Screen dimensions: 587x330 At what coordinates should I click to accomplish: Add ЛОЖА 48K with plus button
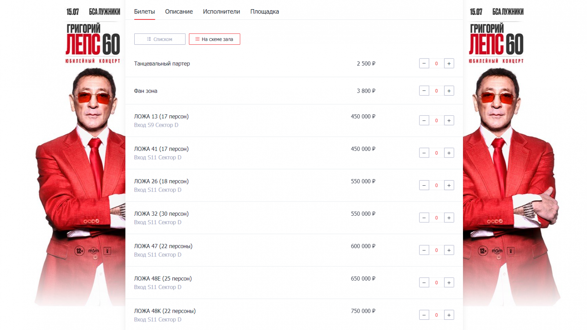[x=449, y=315]
